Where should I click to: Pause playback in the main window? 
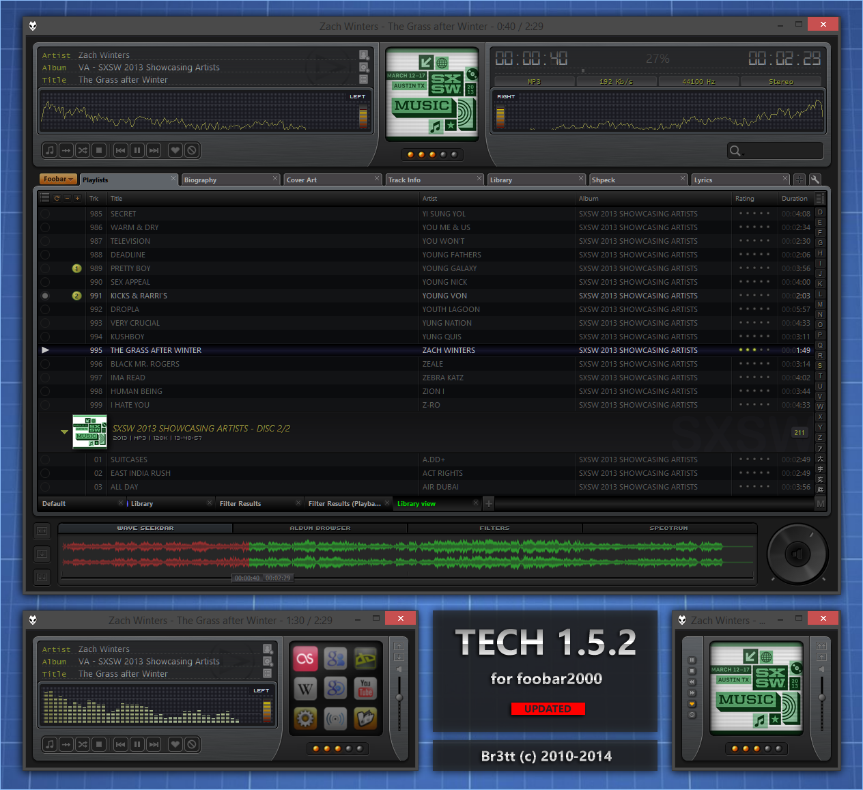tap(137, 150)
